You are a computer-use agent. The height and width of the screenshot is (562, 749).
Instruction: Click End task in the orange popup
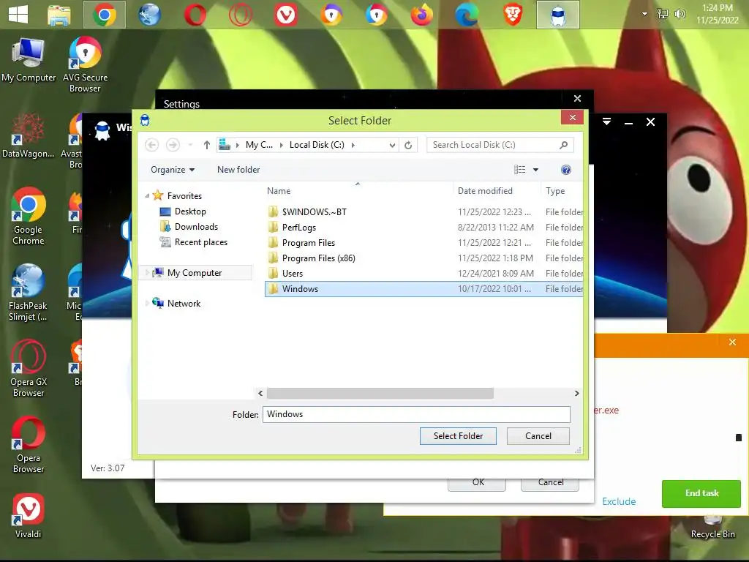point(701,494)
